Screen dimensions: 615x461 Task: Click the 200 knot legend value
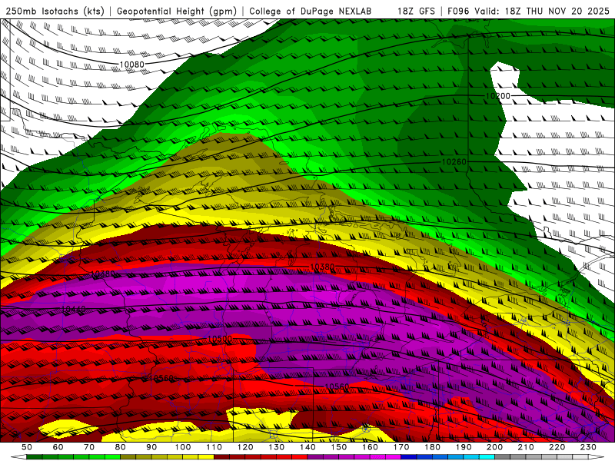click(494, 447)
